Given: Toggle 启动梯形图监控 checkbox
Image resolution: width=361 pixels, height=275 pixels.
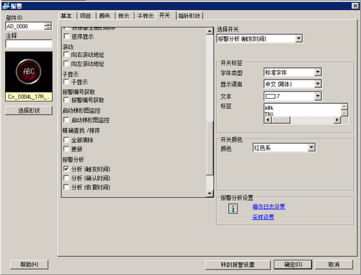Looking at the screenshot, I should (x=66, y=120).
